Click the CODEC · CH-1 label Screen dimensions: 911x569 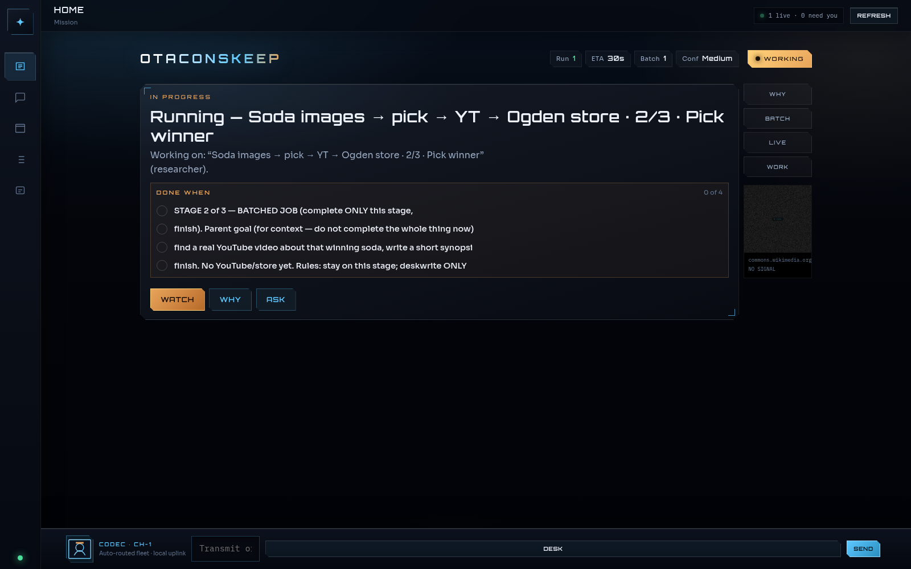click(125, 545)
